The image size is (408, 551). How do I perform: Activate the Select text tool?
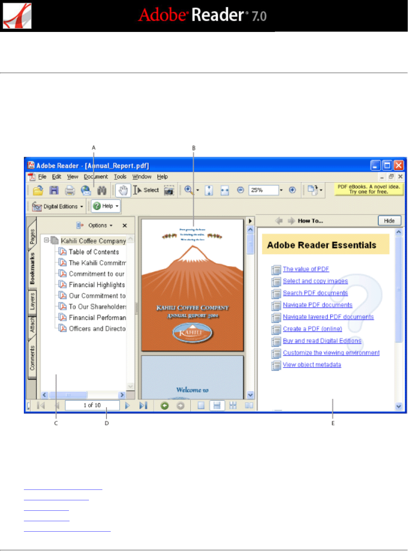[x=146, y=190]
